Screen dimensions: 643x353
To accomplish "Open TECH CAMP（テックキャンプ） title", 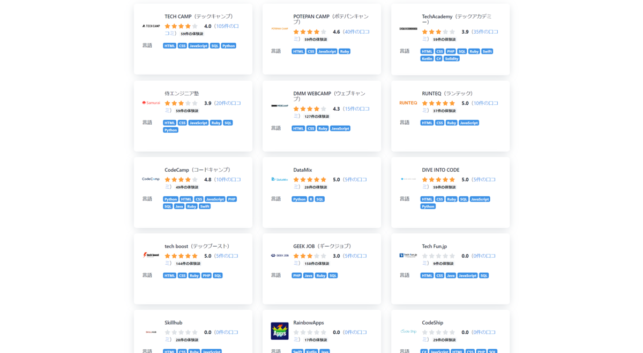I will pyautogui.click(x=199, y=17).
